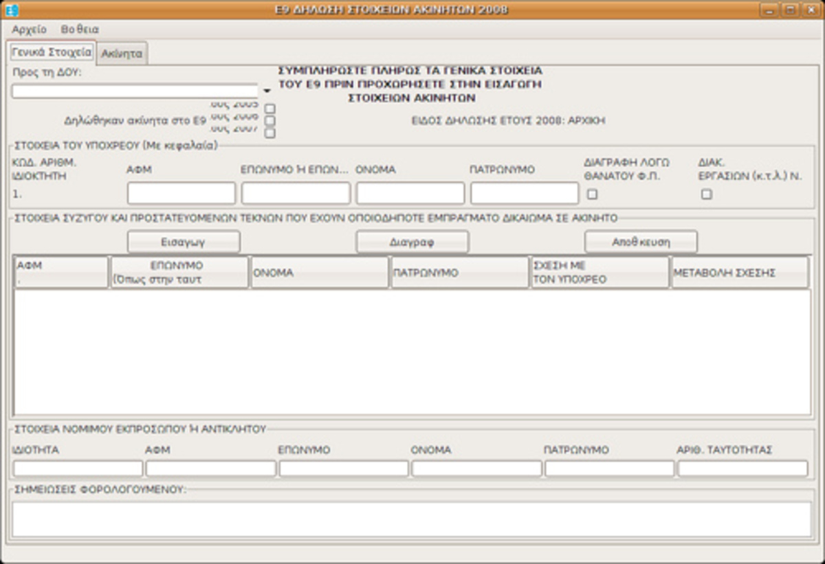Tick the 2007 declared properties checkbox

coord(270,133)
